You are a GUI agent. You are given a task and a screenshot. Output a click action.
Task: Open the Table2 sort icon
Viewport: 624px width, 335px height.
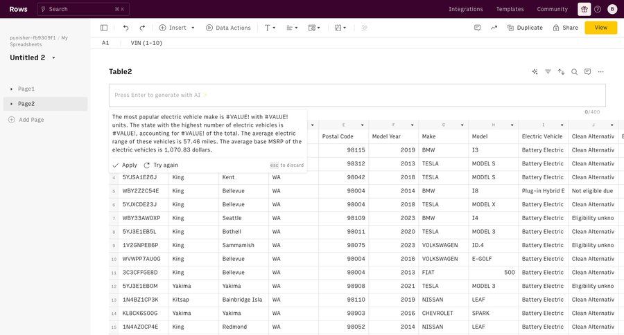(561, 72)
